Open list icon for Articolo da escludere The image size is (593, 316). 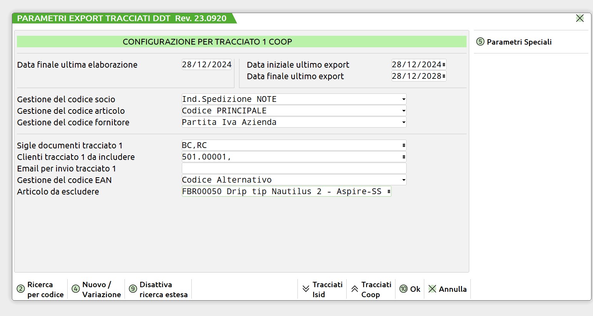click(x=389, y=191)
